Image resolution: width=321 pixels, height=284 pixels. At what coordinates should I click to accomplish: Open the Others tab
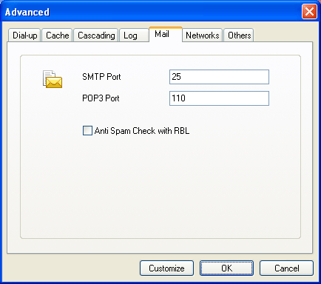pos(239,35)
